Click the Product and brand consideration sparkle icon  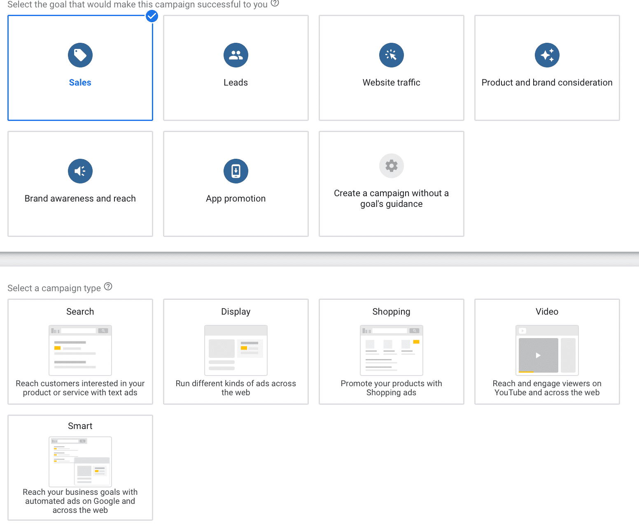pyautogui.click(x=547, y=55)
